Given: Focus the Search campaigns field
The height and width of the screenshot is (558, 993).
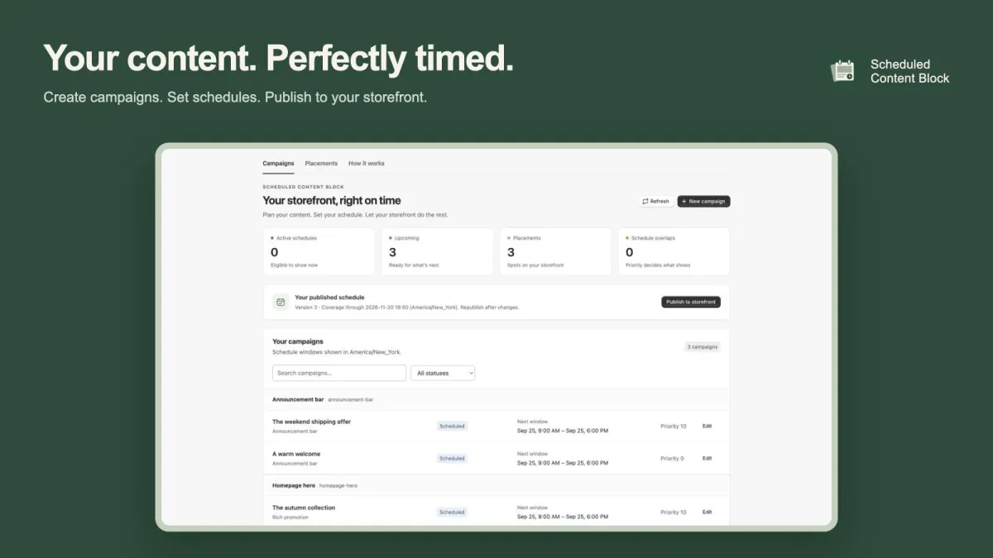Looking at the screenshot, I should click(339, 373).
